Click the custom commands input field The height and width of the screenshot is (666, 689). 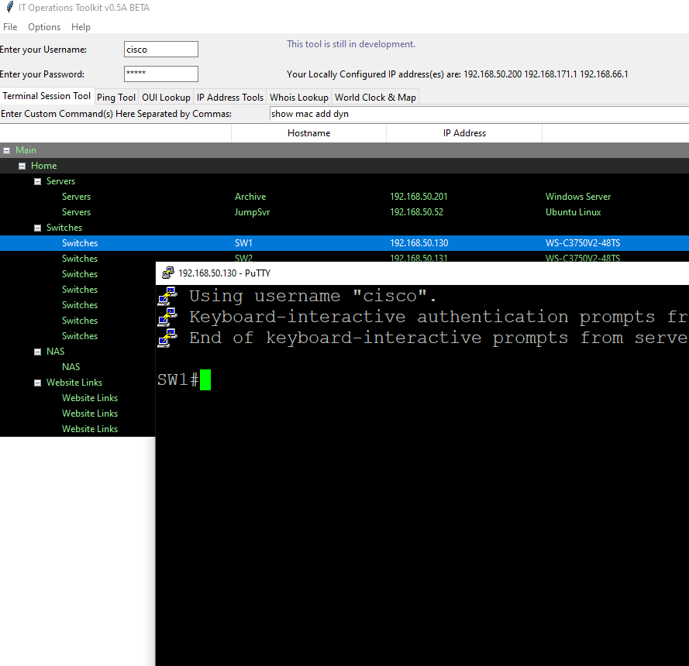point(479,114)
